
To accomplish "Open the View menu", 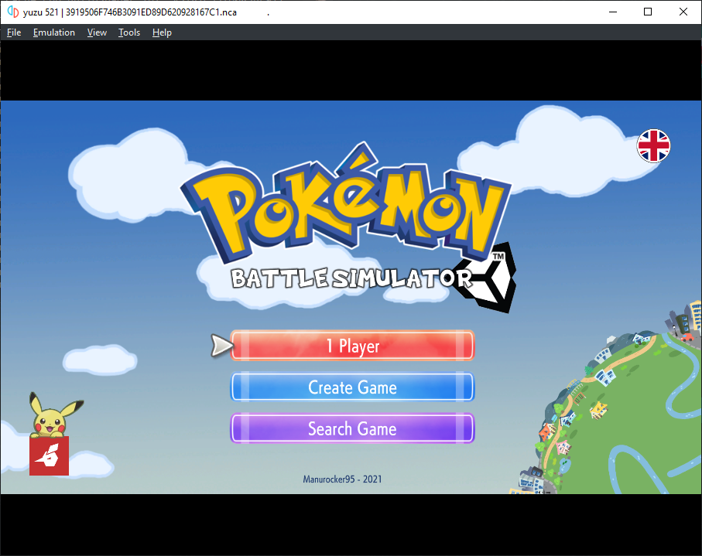I will 97,32.
